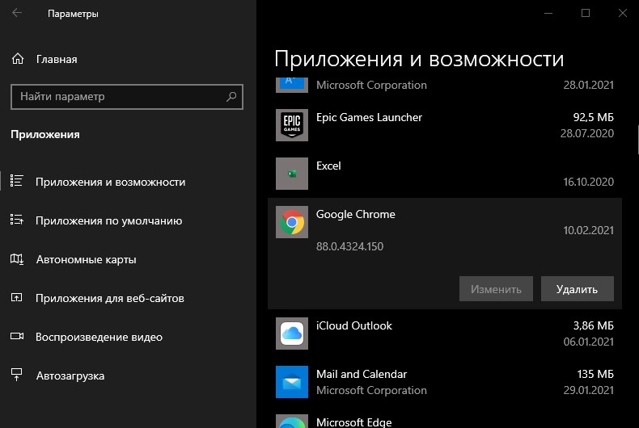Select the iCloud Outlook entry name
The image size is (639, 428).
pyautogui.click(x=354, y=325)
